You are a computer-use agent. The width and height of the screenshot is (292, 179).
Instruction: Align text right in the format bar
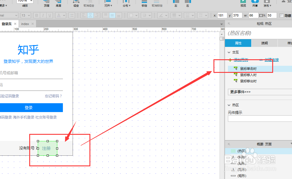[x=97, y=15]
